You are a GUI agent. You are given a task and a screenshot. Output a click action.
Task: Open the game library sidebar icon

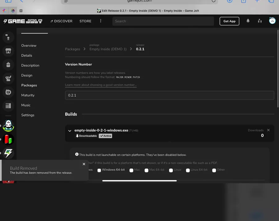8,92
